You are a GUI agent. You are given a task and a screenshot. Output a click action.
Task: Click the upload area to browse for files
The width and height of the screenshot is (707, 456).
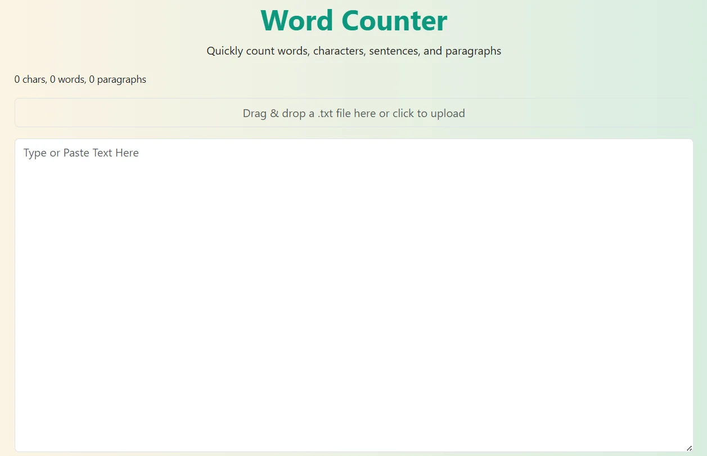[x=353, y=113]
